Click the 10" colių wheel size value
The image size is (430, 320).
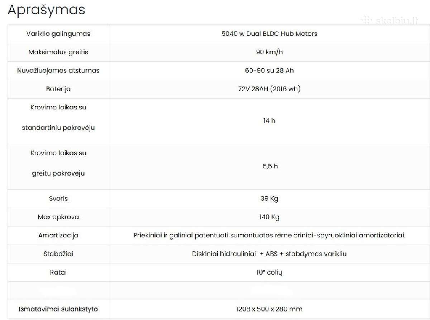(x=269, y=272)
